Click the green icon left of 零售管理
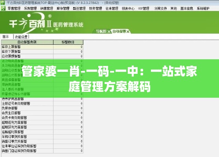Image resolution: width=219 pixels, height=157 pixels. (3, 8)
